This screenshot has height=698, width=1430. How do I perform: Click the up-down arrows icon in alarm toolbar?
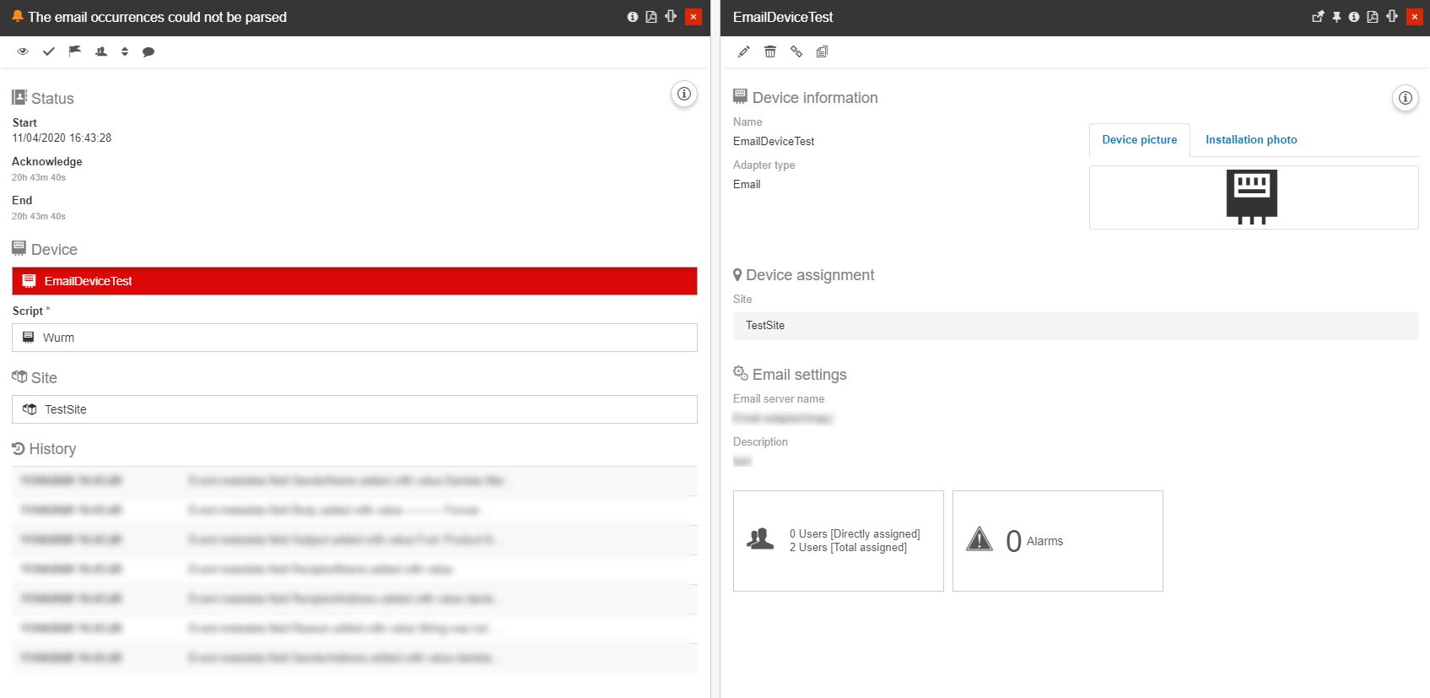(125, 51)
